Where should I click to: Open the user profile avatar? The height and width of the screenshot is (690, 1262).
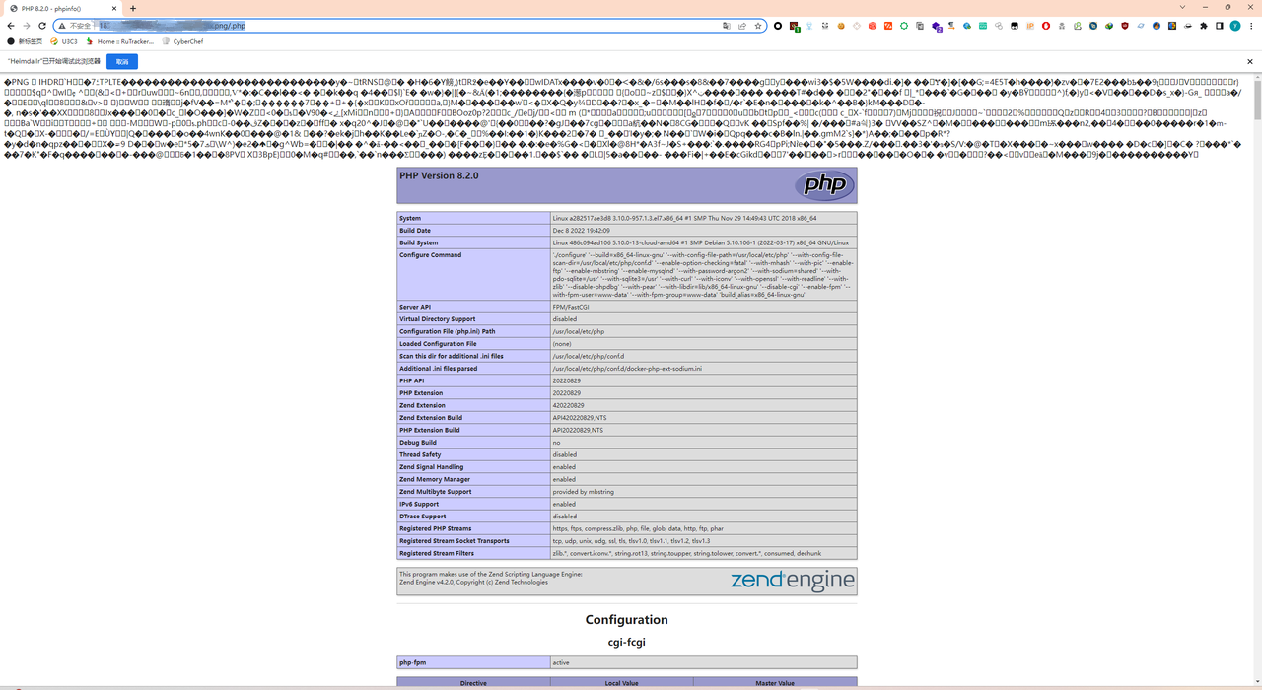click(x=1235, y=26)
